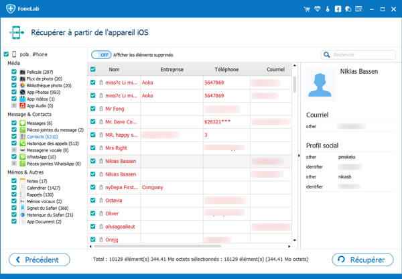Click the Facebook icon in title bar
Image resolution: width=402 pixels, height=279 pixels.
coord(338,9)
